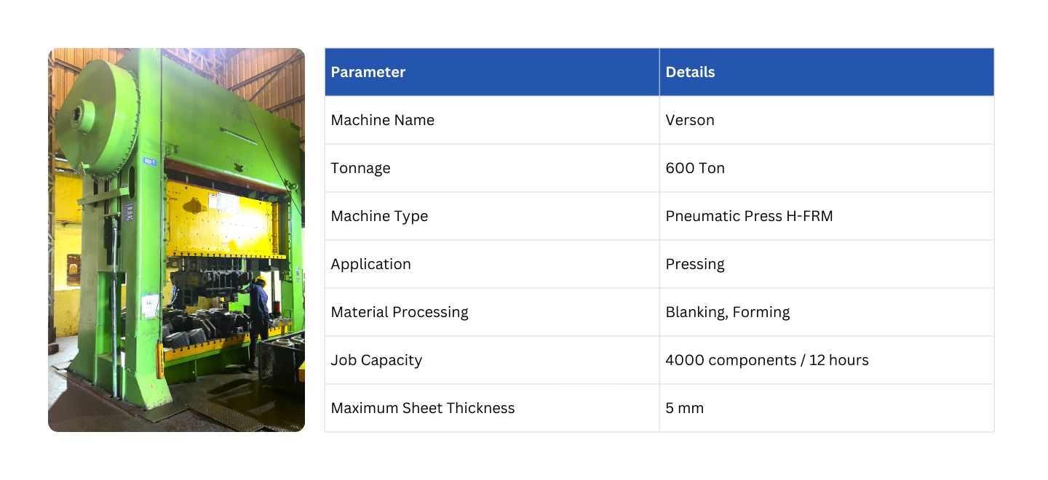Click the "Maximum Sheet Thickness" label
This screenshot has height=480, width=1048.
pyautogui.click(x=423, y=408)
